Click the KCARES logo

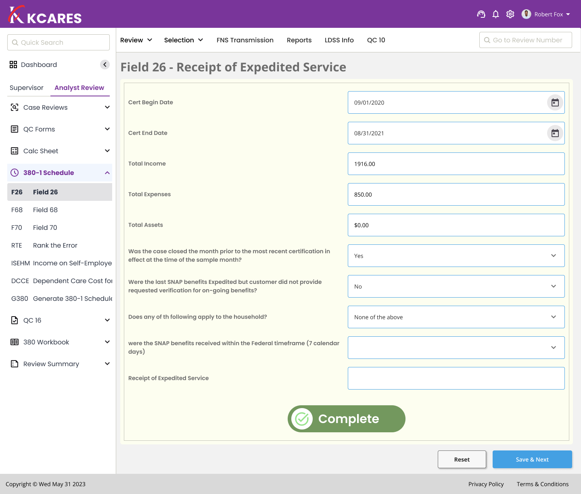point(45,15)
